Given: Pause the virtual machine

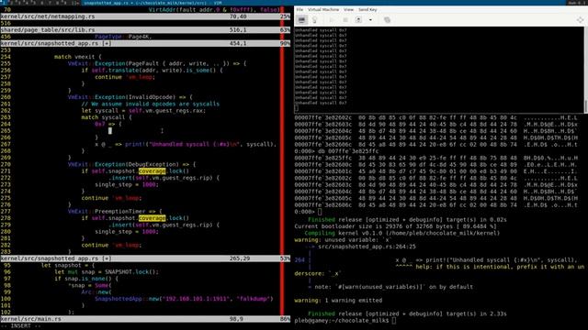Looking at the screenshot, I should click(345, 19).
